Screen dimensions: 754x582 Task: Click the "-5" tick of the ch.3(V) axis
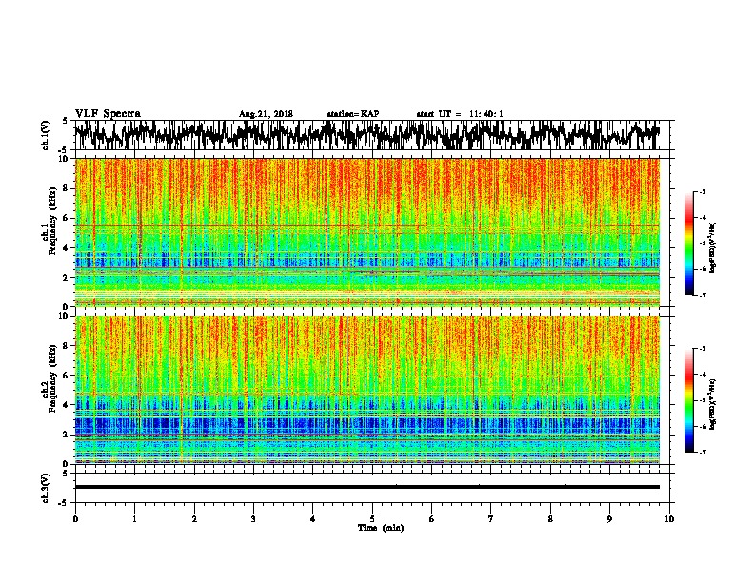point(64,503)
